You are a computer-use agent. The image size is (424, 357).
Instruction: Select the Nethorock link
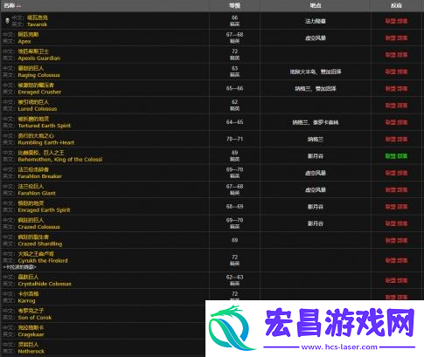click(x=31, y=351)
